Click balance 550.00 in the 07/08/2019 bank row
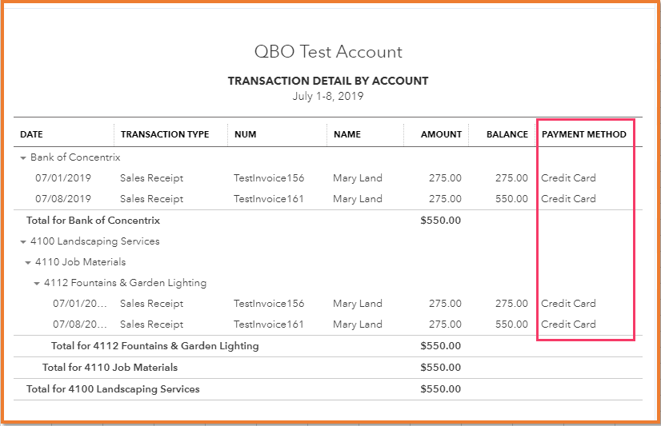 coord(511,199)
